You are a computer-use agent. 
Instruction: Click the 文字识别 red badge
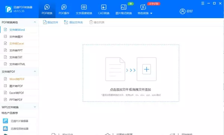154,4
